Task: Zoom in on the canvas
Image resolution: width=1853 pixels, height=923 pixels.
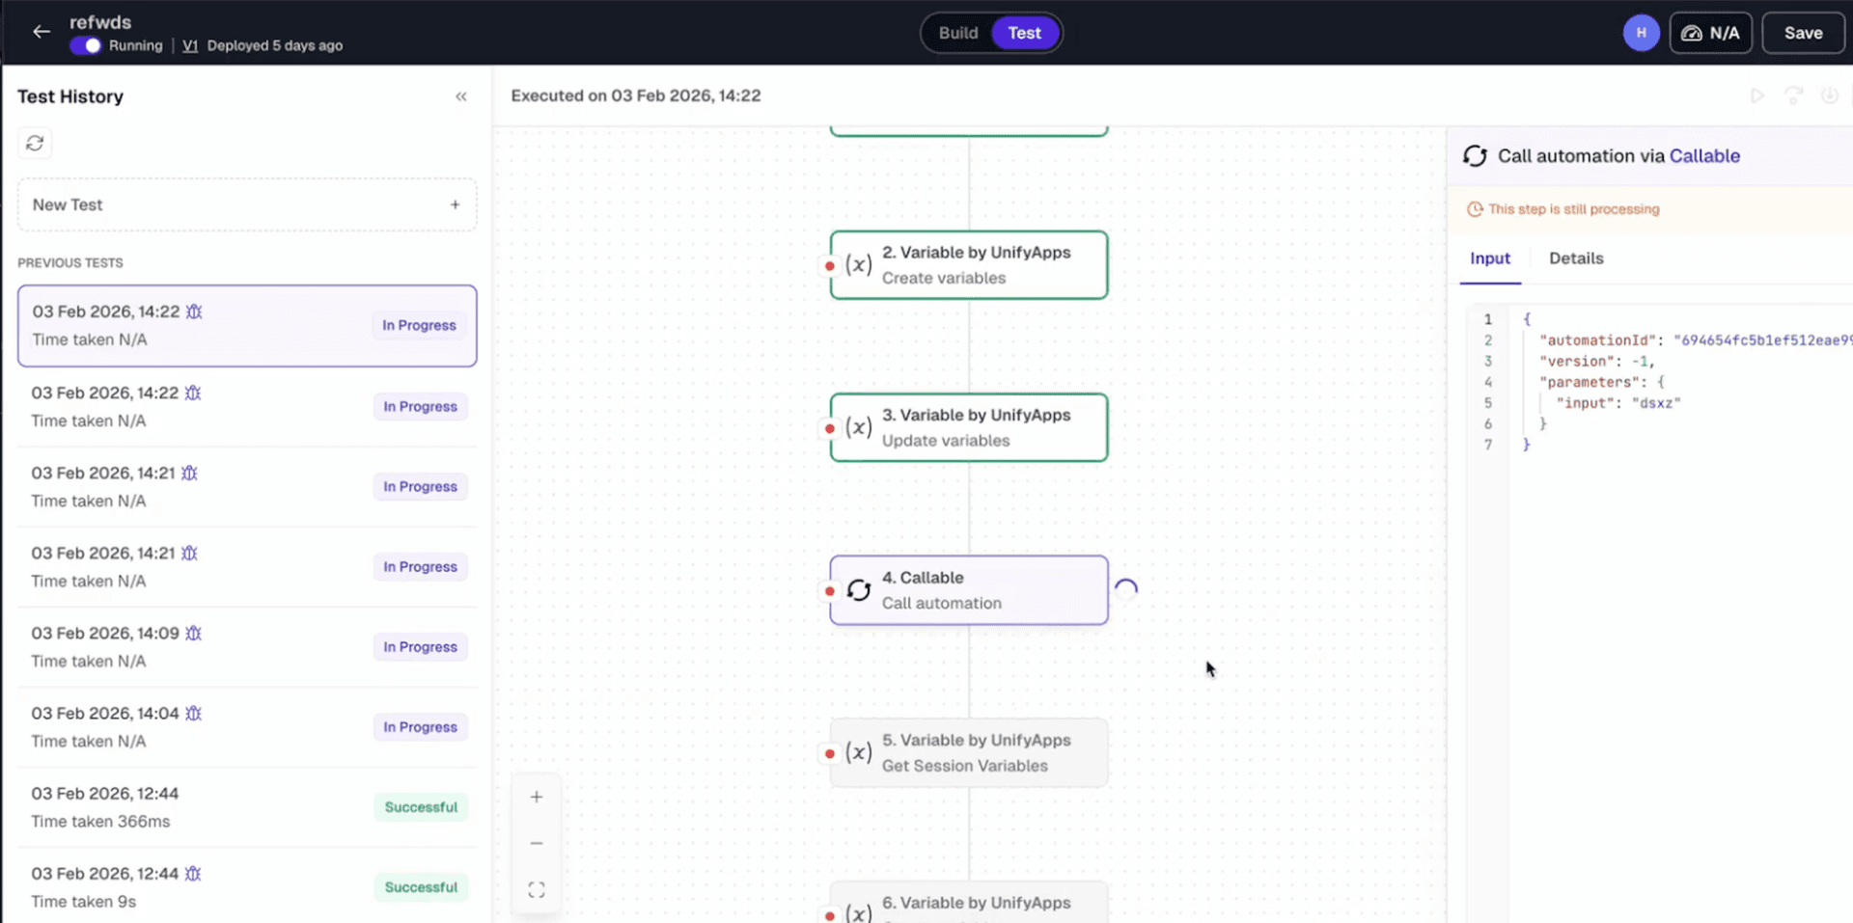Action: (x=537, y=797)
